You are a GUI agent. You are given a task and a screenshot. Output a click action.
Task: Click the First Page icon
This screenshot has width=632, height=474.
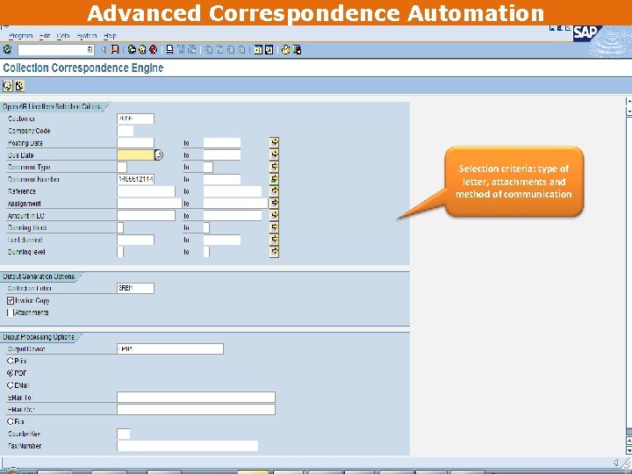pyautogui.click(x=208, y=49)
